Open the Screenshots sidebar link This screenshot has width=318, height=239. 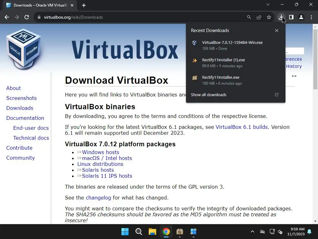coord(21,98)
